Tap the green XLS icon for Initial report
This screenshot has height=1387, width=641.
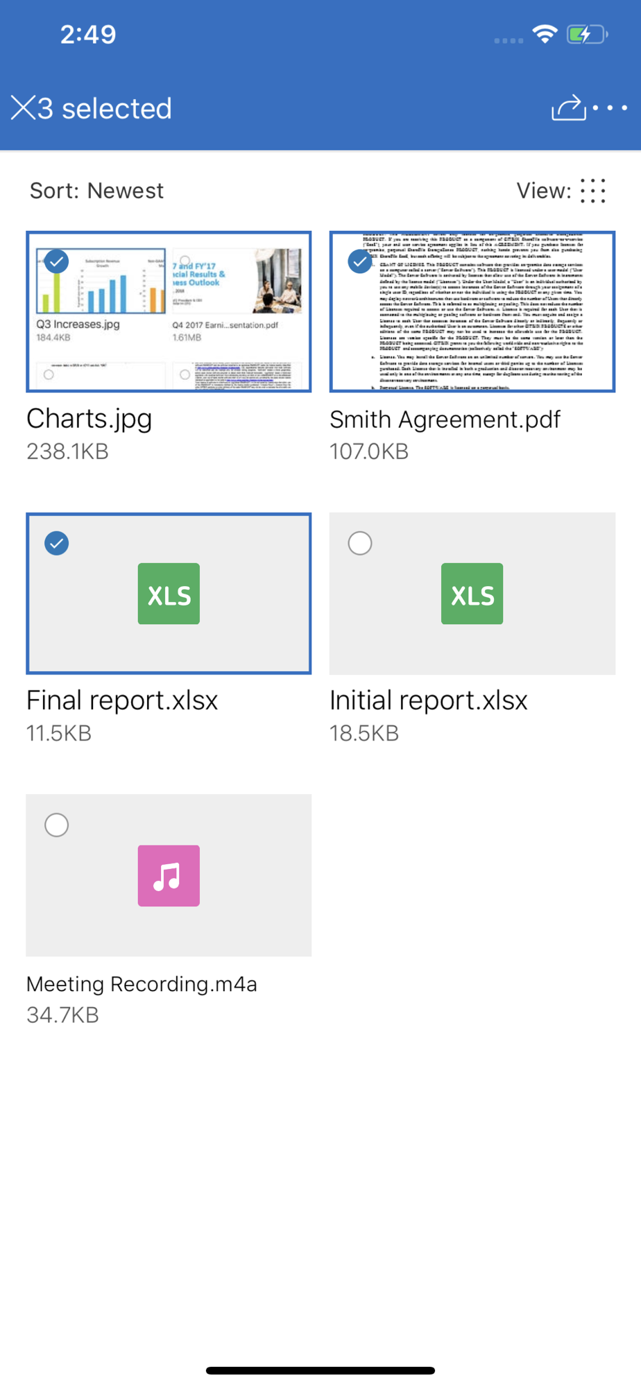(x=472, y=594)
